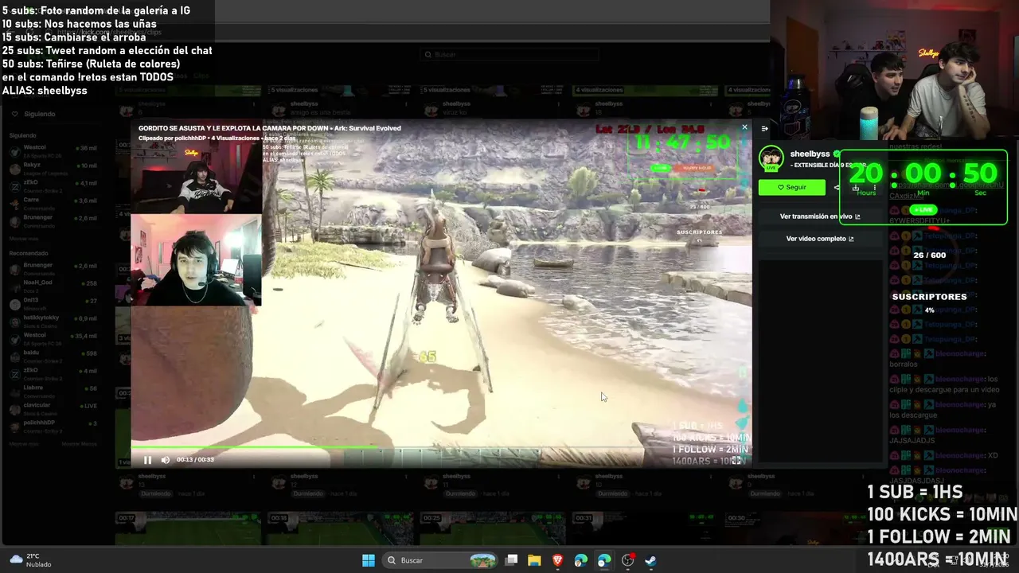Open NoaH_God recommended channel
This screenshot has height=573, width=1019.
click(x=53, y=286)
